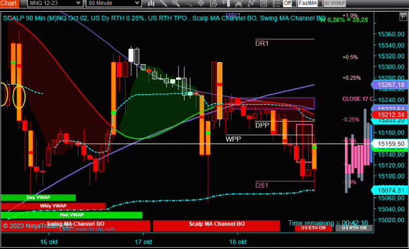Viewport: 409px width, 249px height.
Task: Open the indicators bar-chart icon
Action: 238,3
